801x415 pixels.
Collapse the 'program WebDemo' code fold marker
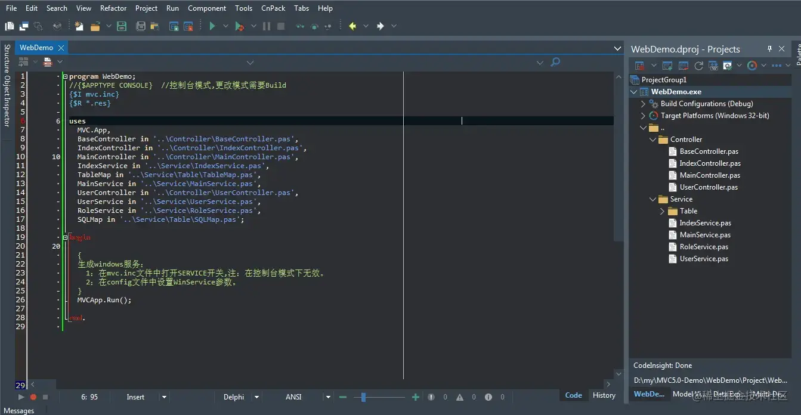[x=65, y=76]
